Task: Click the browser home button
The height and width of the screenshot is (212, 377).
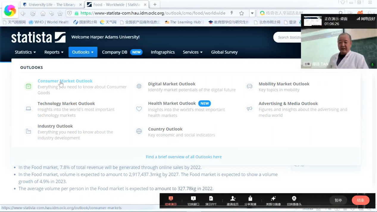Action: click(x=43, y=13)
